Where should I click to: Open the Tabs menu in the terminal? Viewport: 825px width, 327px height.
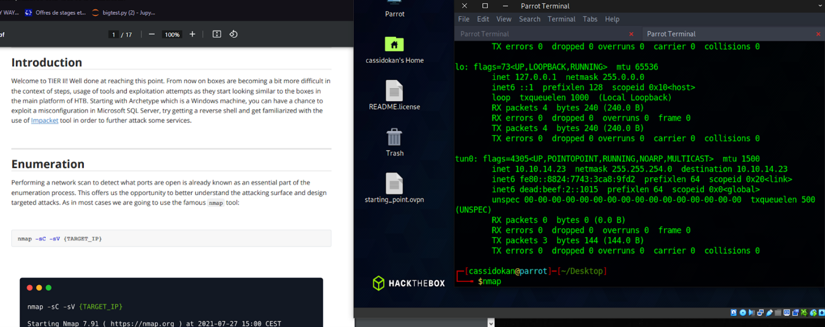(x=590, y=19)
